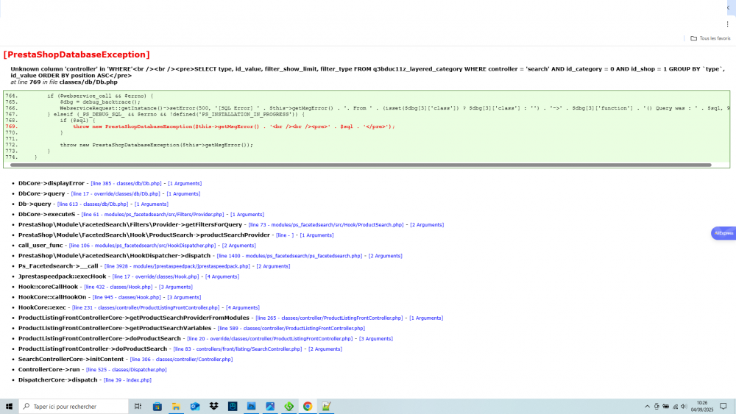Open link line 61 Filters/Provider.php

coord(152,214)
